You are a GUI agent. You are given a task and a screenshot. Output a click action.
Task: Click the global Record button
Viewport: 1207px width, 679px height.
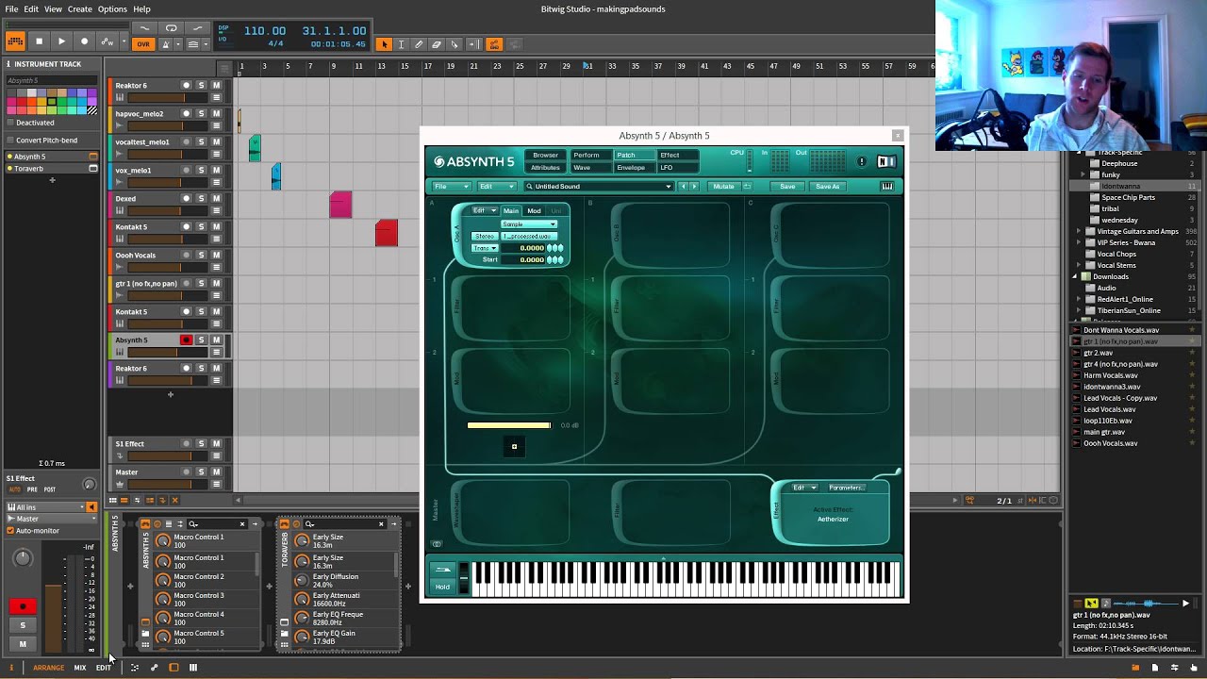pos(84,41)
